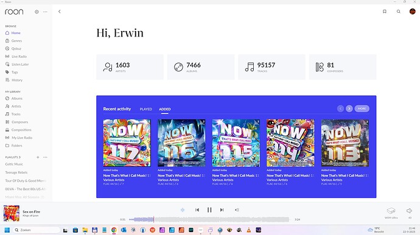420x235 pixels.
Task: Open the volume speaker control
Action: 409,211
